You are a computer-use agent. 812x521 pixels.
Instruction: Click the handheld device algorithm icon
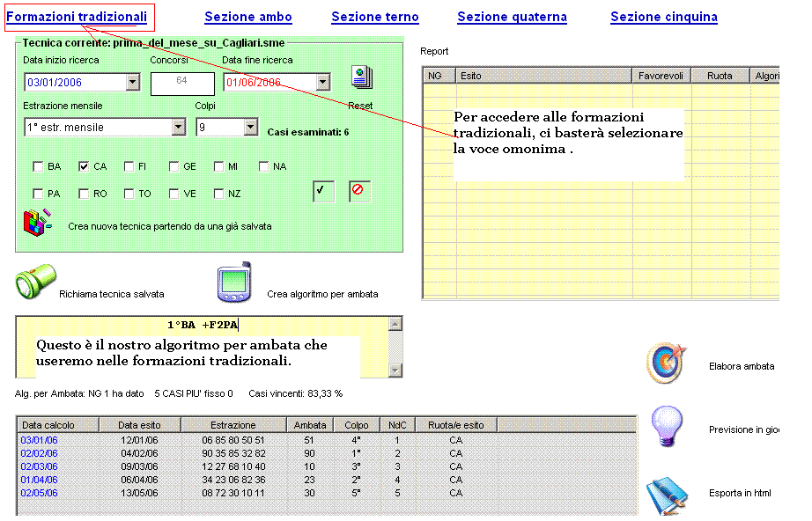click(x=234, y=282)
